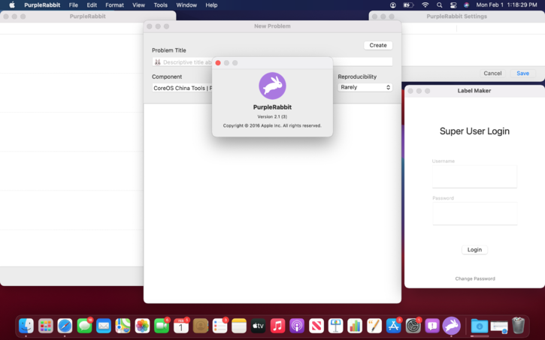The image size is (545, 340).
Task: Open Music app in the Dock
Action: click(277, 326)
